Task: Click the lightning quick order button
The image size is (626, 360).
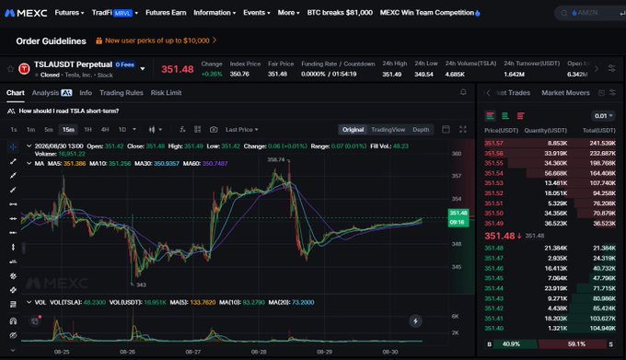Action: click(415, 321)
